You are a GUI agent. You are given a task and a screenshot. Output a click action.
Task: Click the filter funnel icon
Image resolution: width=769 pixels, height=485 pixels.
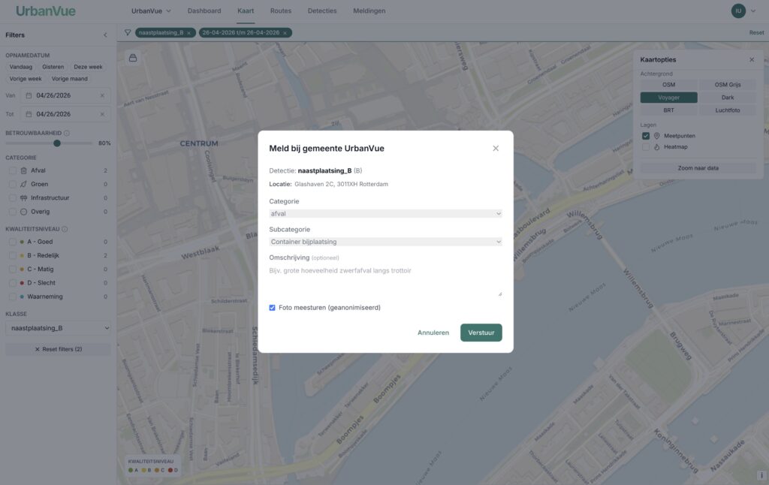(x=128, y=33)
